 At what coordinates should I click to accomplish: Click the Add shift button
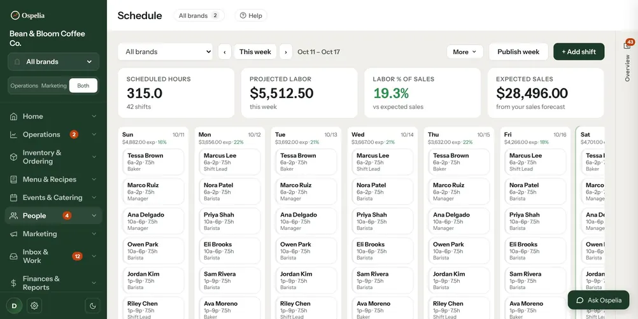tap(579, 52)
